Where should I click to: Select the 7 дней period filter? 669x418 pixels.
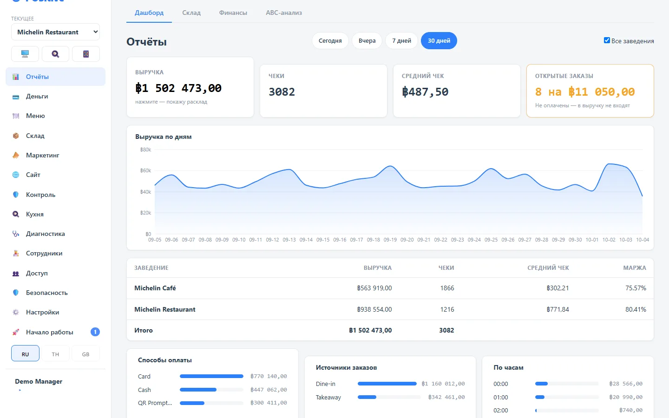tap(401, 41)
